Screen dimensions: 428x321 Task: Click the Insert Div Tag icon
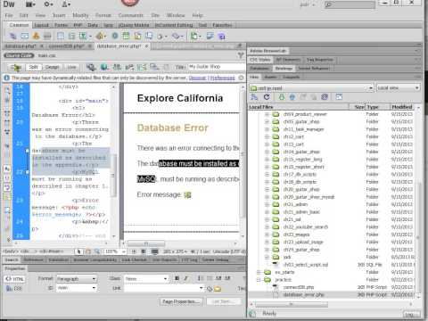tap(71, 37)
